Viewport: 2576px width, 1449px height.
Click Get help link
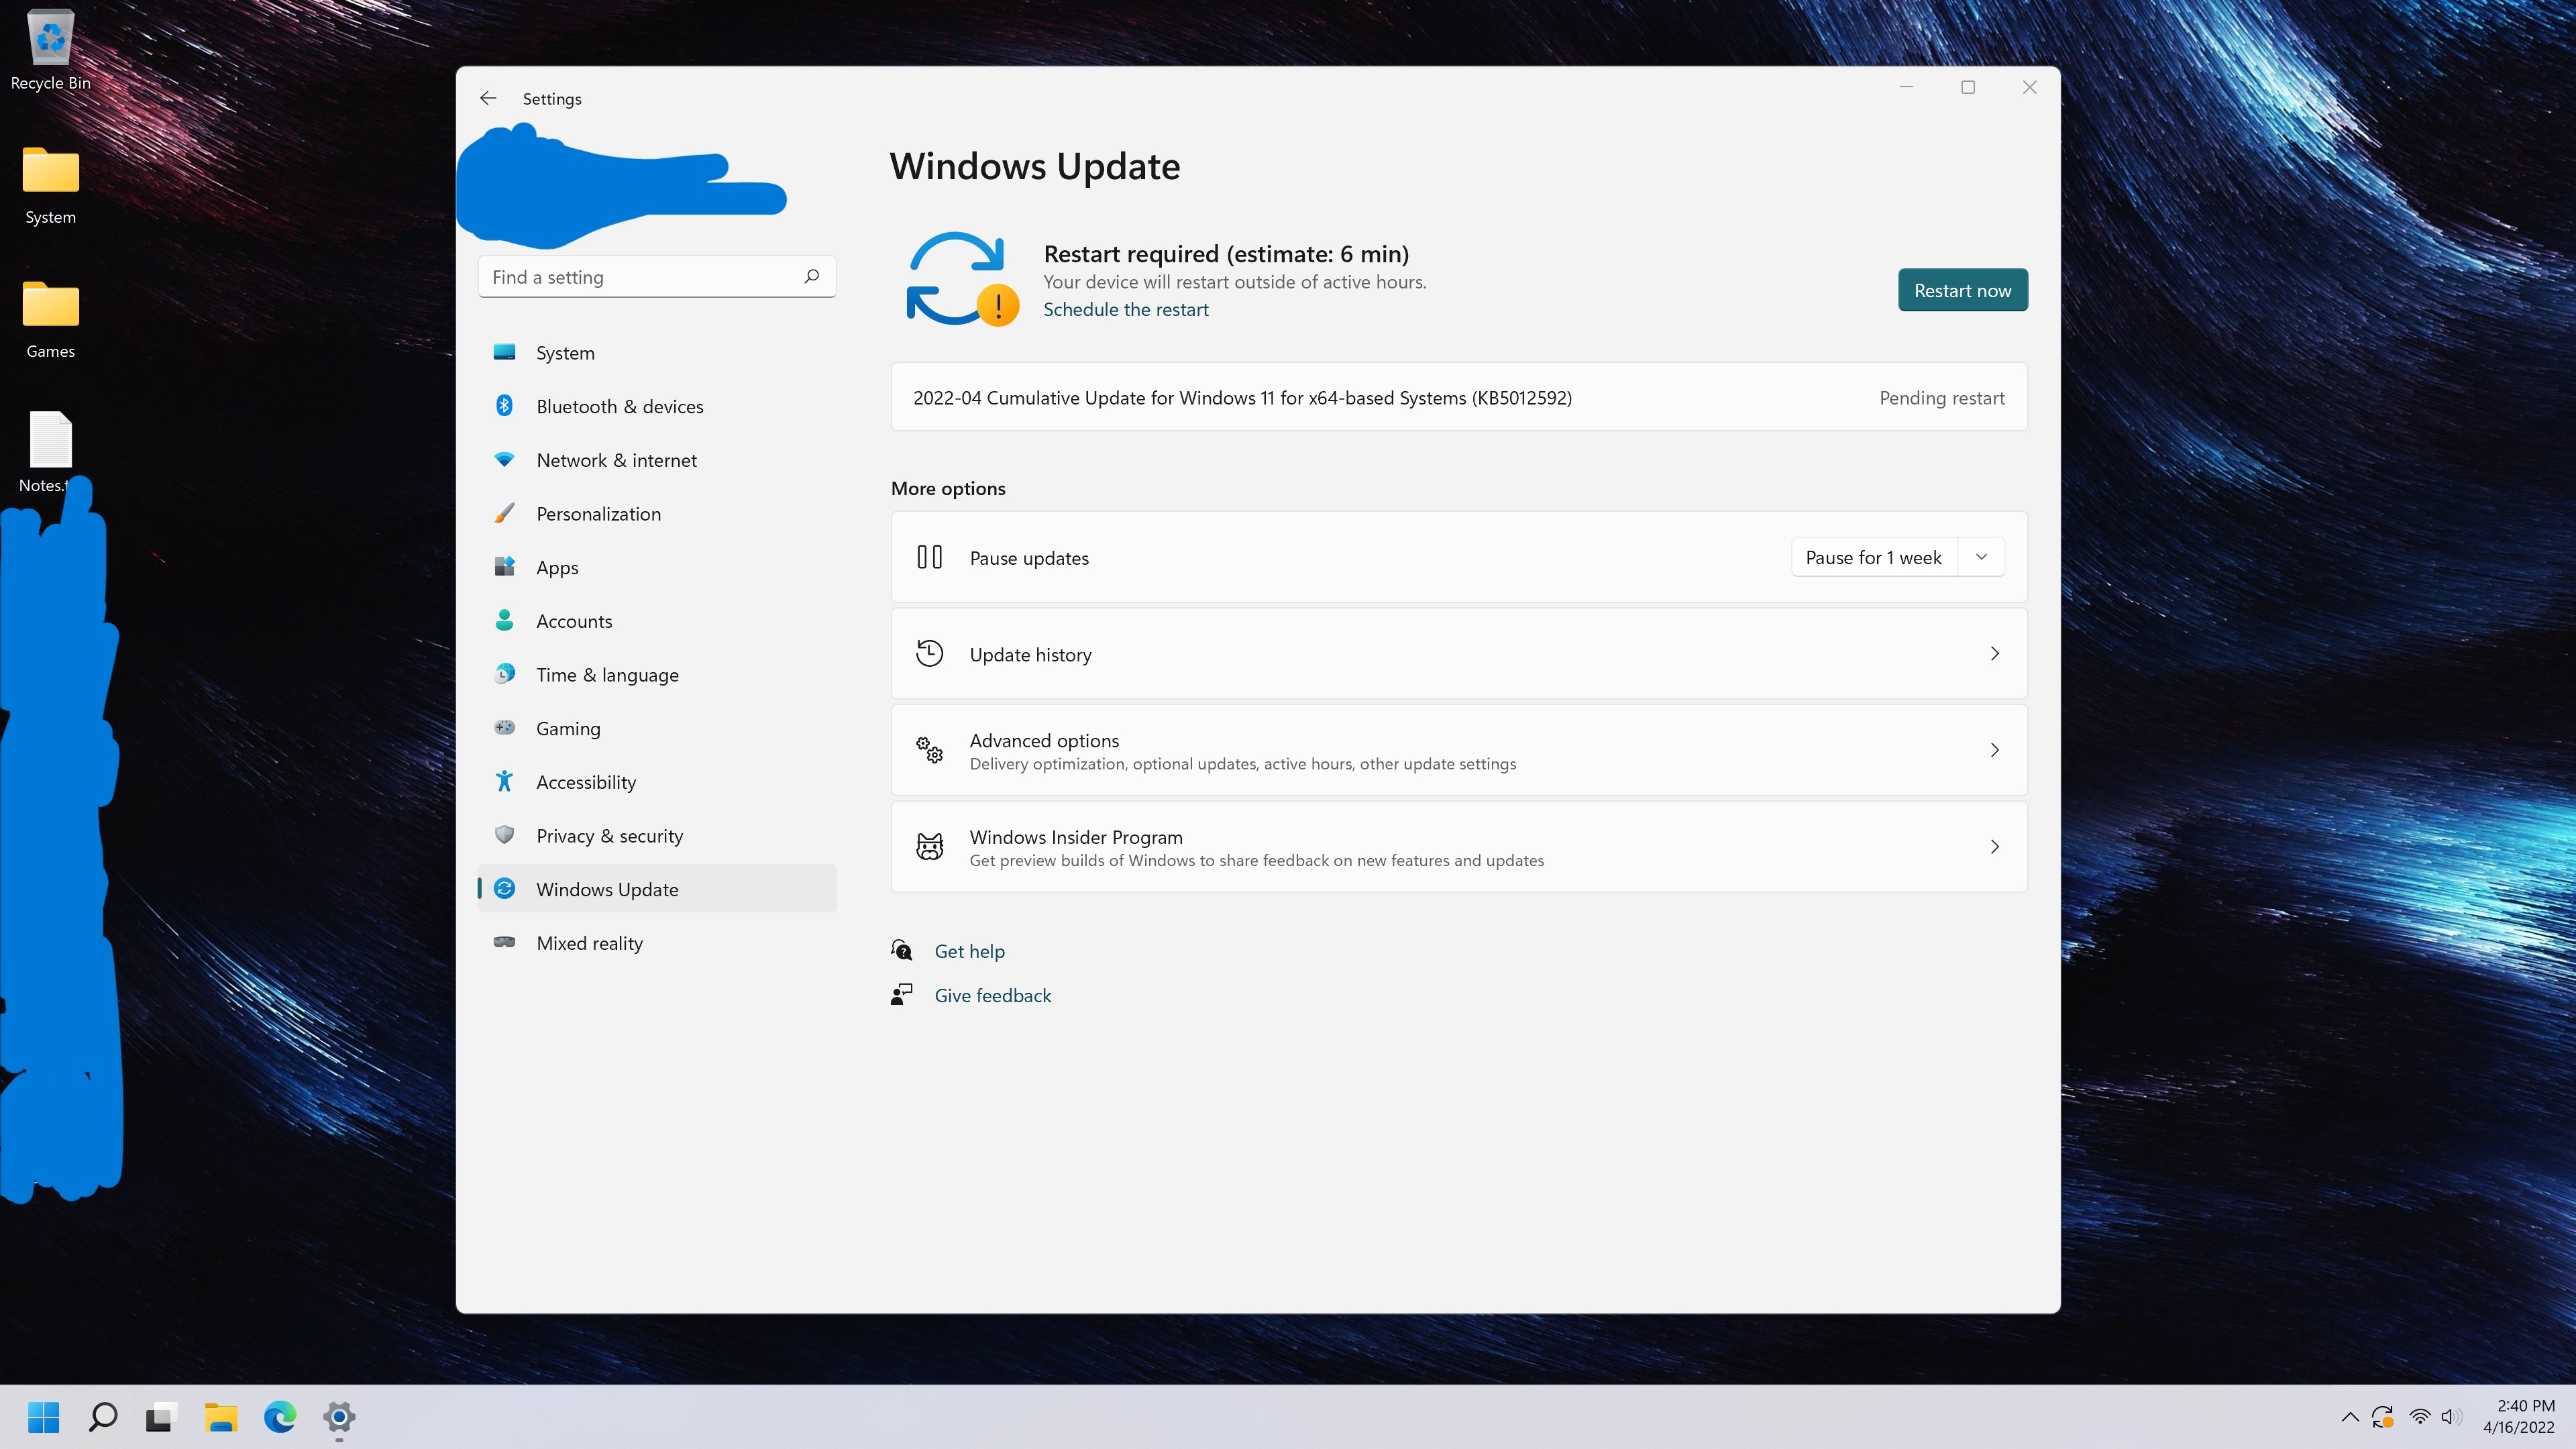[969, 950]
